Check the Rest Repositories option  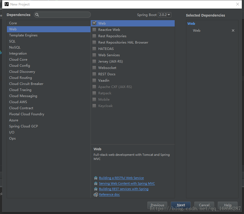pyautogui.click(x=94, y=36)
